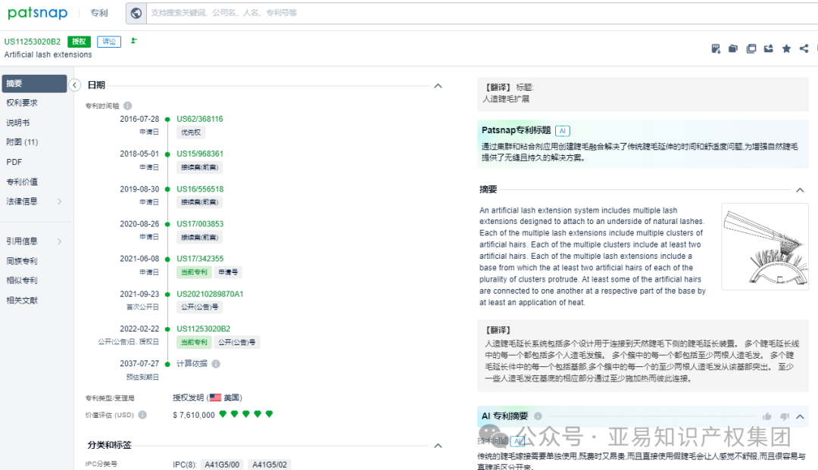This screenshot has height=470, width=818.
Task: Select 权利要求 in the left sidebar
Action: click(x=22, y=103)
